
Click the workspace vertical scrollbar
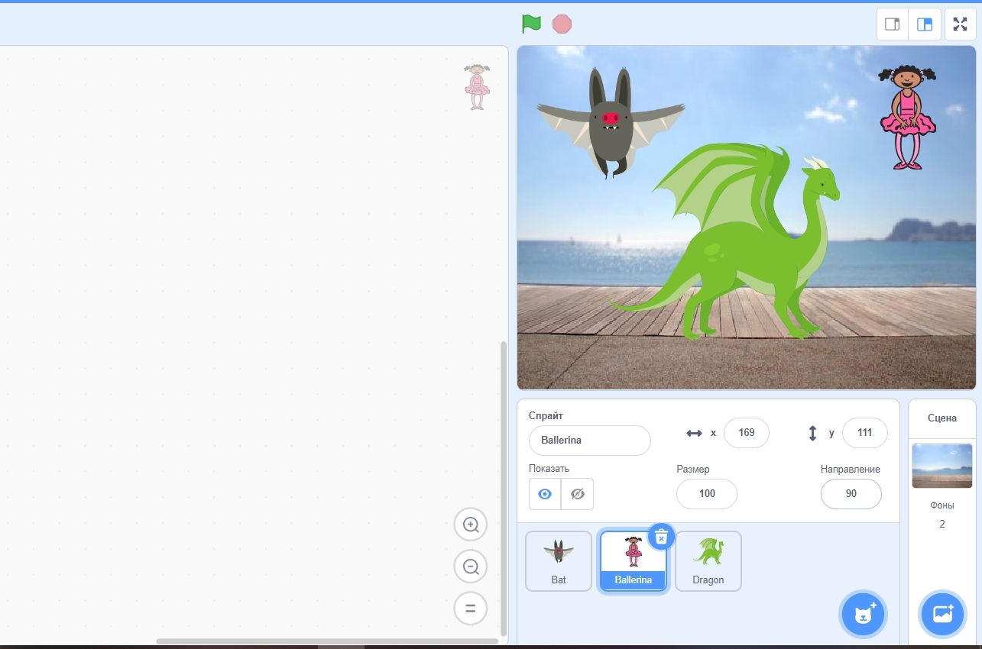(x=503, y=489)
